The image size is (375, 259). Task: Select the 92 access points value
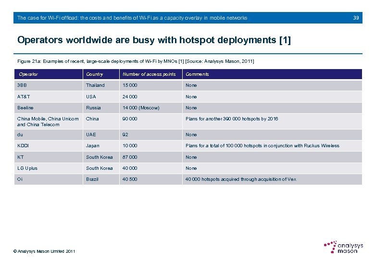125,135
